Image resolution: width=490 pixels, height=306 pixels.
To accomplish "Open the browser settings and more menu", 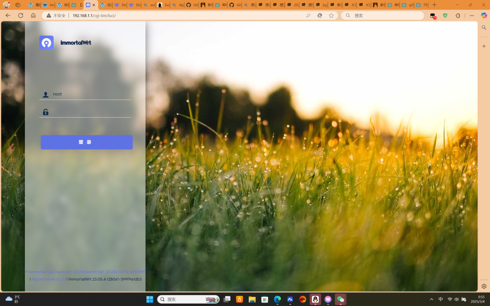I will pos(472,15).
